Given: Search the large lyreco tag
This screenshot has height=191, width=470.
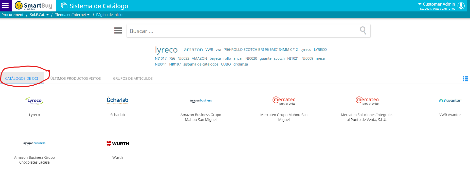Looking at the screenshot, I should coord(166,50).
